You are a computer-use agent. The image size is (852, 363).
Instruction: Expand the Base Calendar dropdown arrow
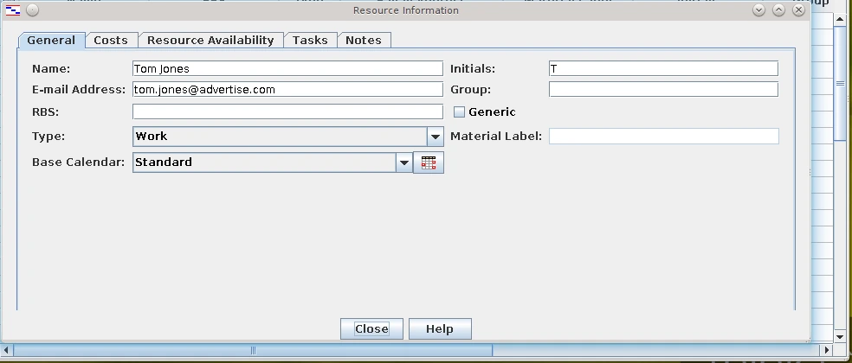403,162
